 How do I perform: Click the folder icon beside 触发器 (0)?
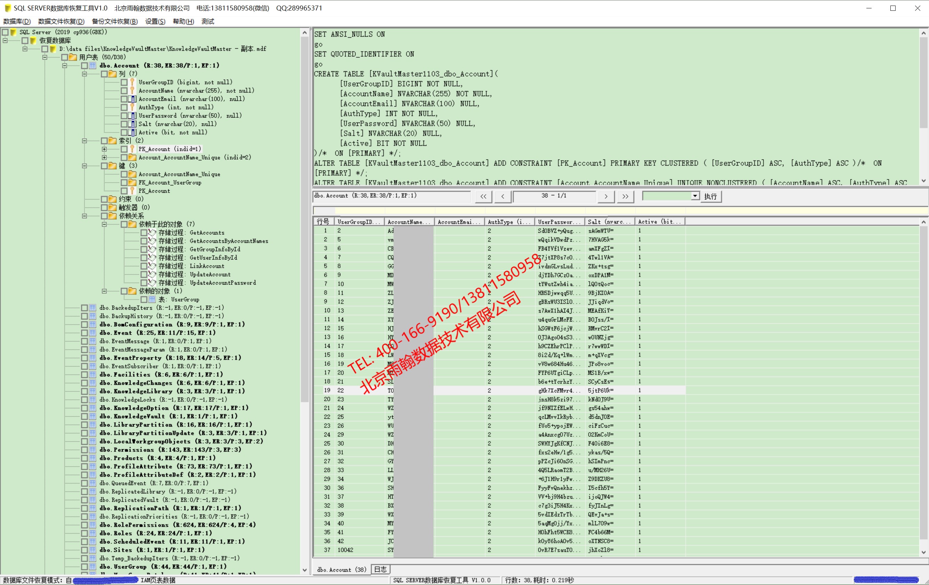pos(112,208)
